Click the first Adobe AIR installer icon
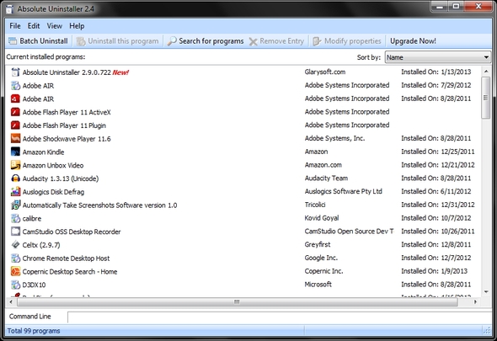The height and width of the screenshot is (341, 497). (15, 86)
